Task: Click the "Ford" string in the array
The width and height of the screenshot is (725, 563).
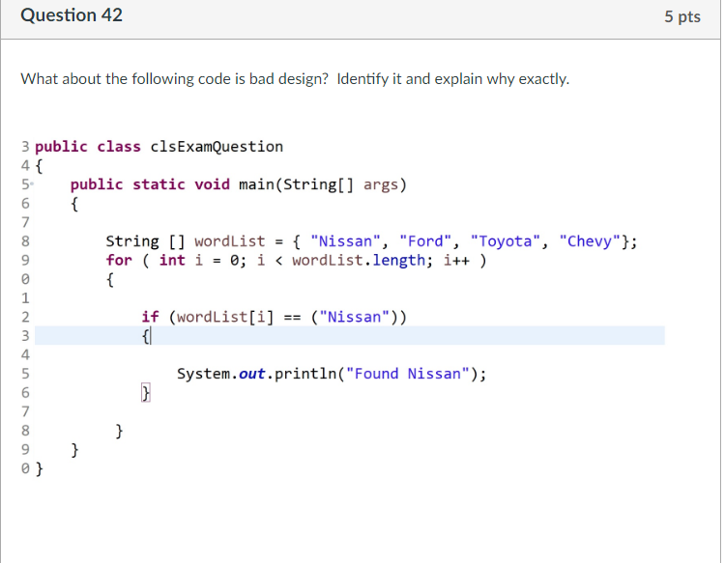Action: (425, 241)
